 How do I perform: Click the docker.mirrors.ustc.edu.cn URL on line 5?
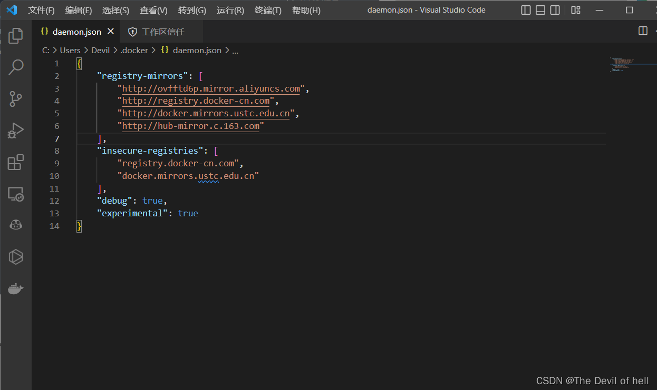coord(206,114)
